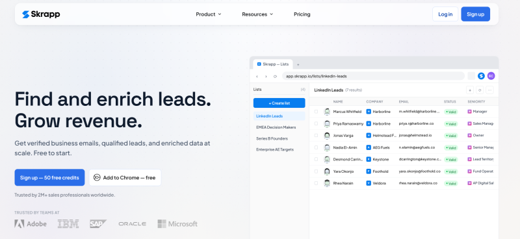Click the Helmstead company icon

(369, 136)
